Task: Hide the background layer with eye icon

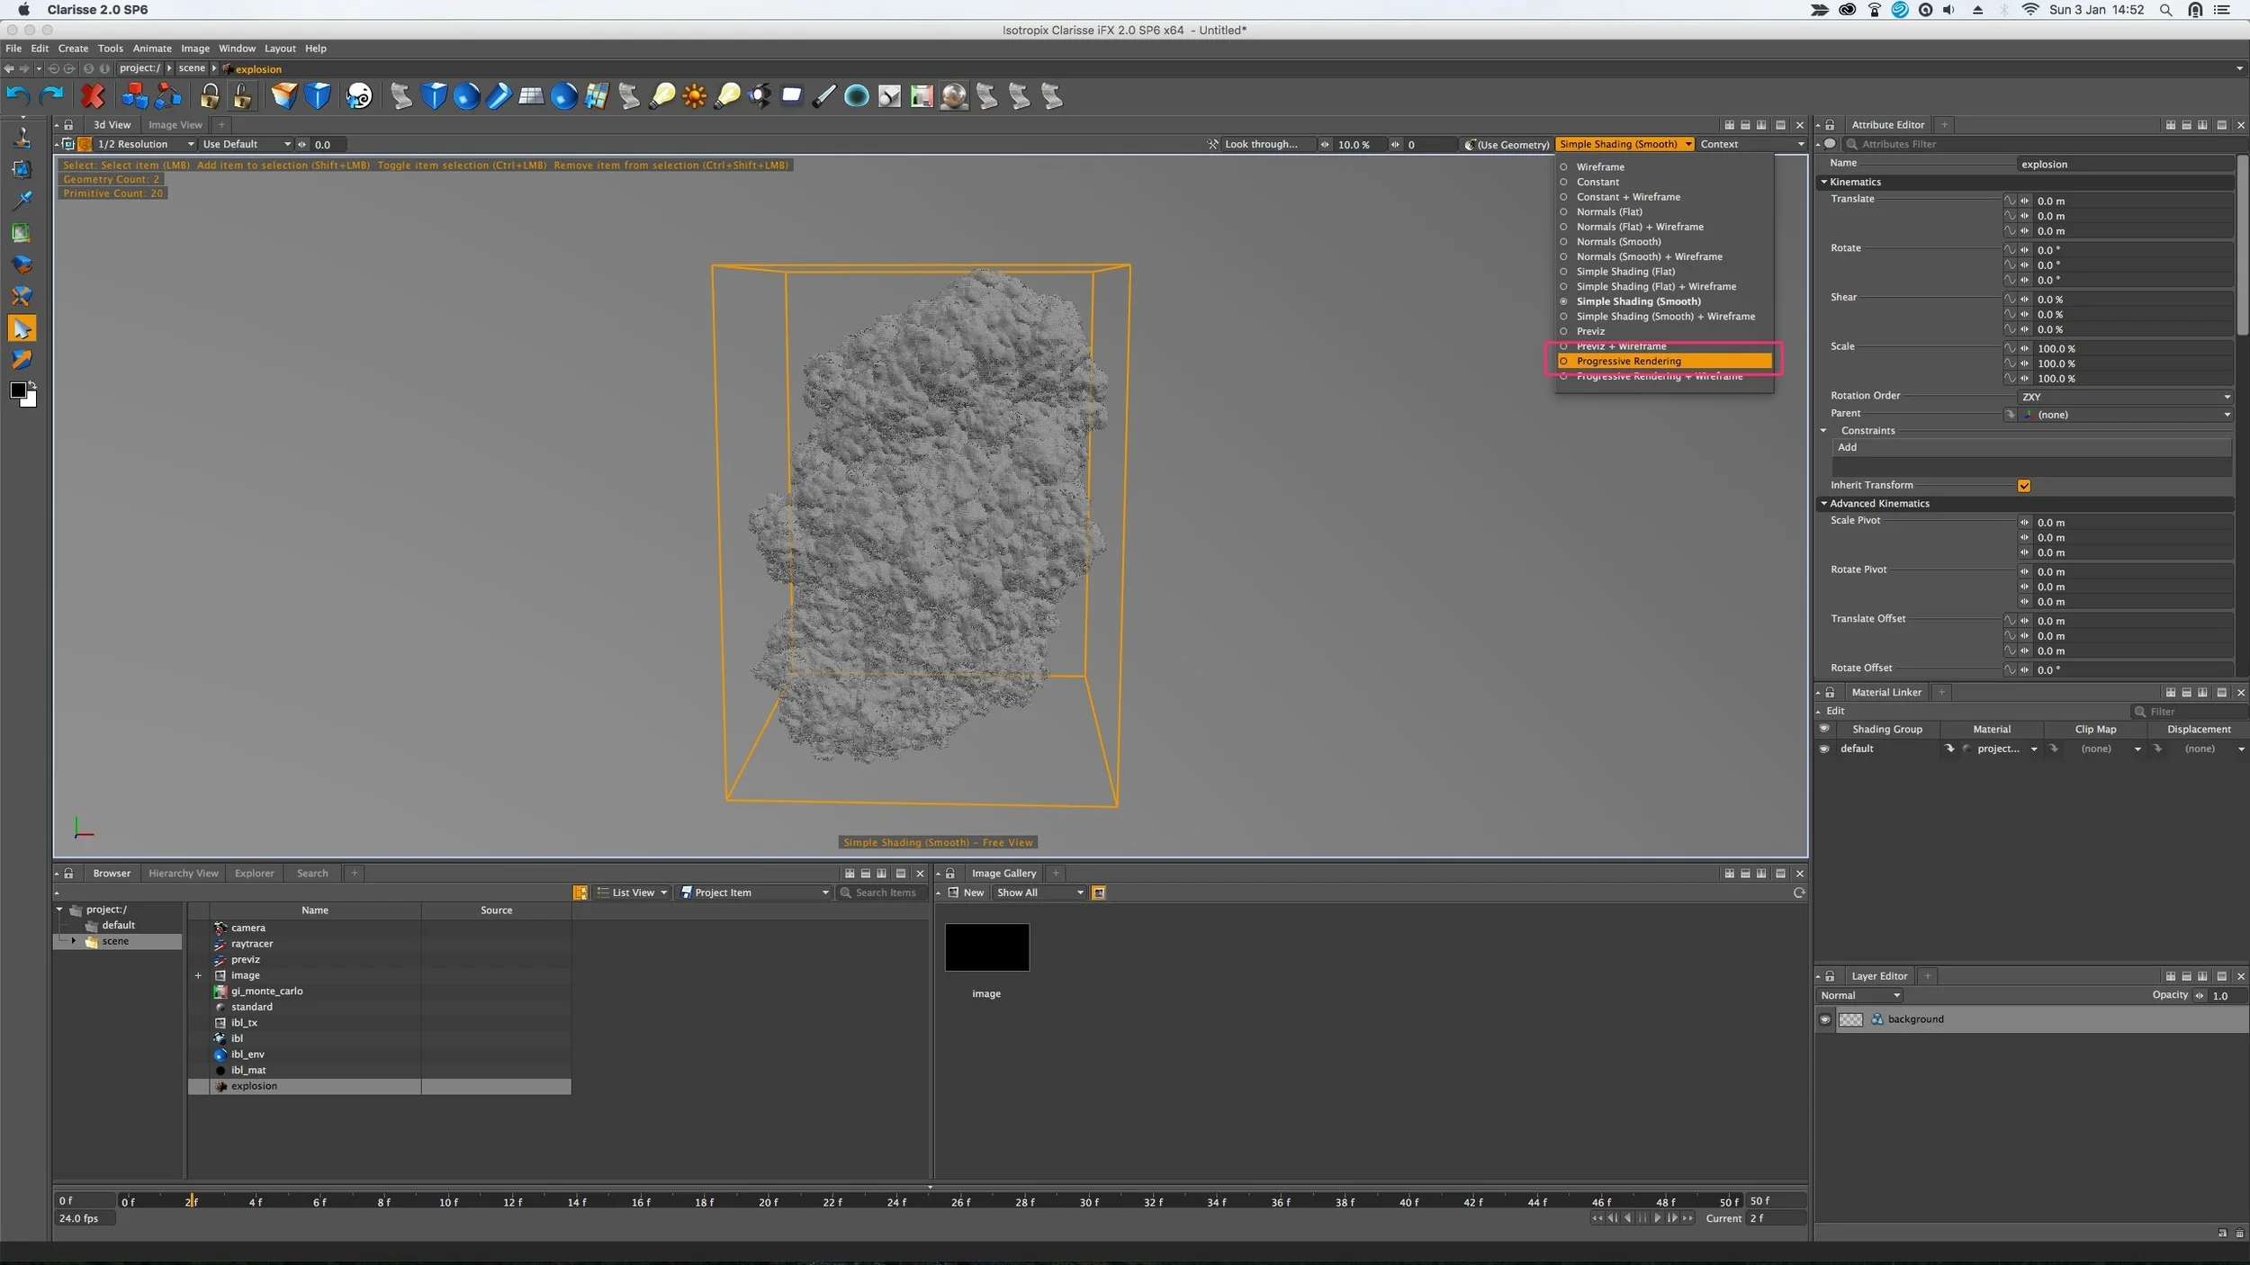Action: [x=1825, y=1019]
